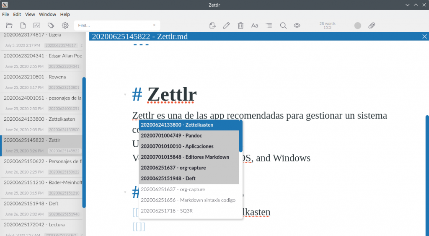Collapse the Zettlr heading fold arrow
Viewport: 429px width, 236px height.
click(x=125, y=95)
